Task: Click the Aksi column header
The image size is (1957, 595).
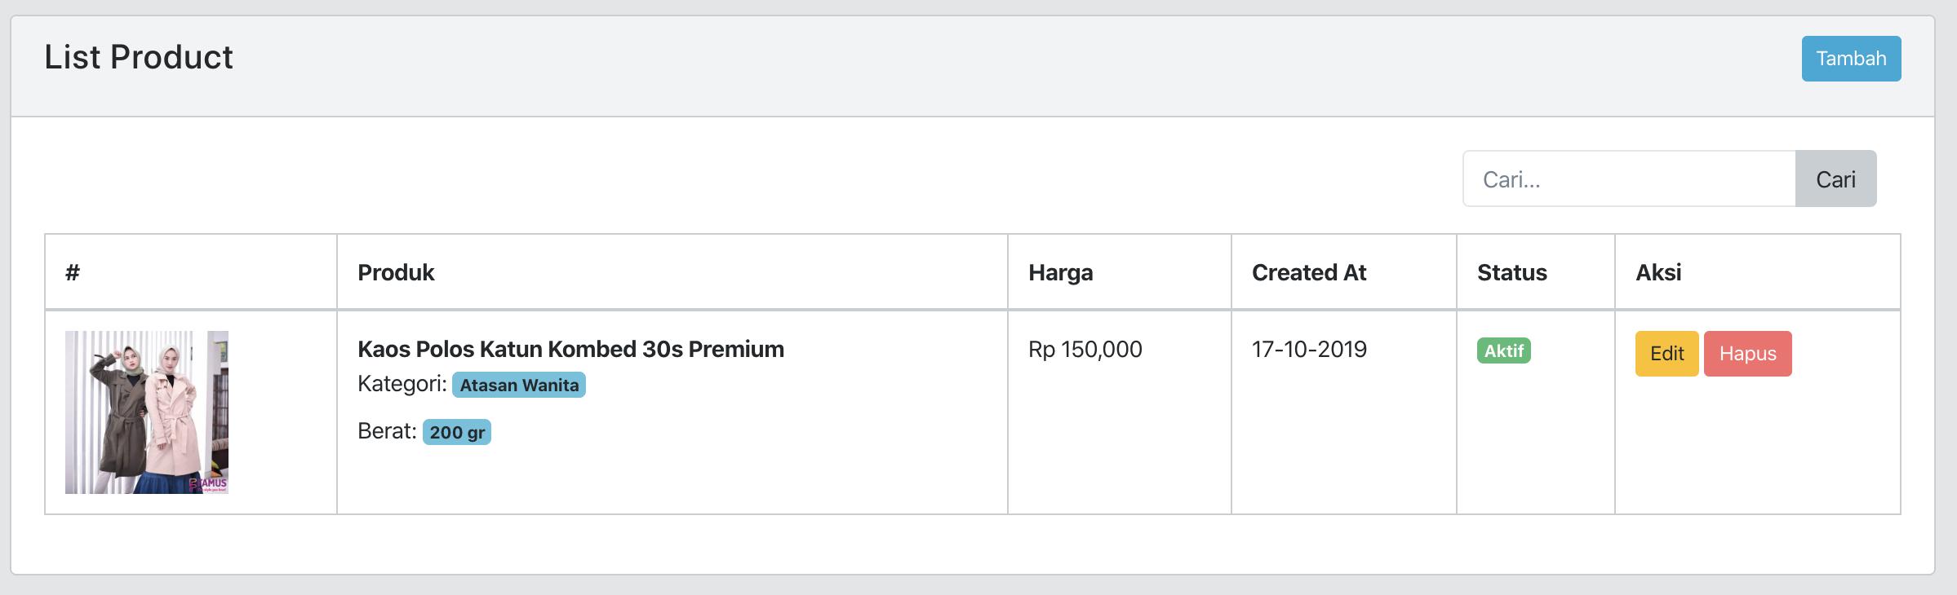Action: [x=1658, y=272]
